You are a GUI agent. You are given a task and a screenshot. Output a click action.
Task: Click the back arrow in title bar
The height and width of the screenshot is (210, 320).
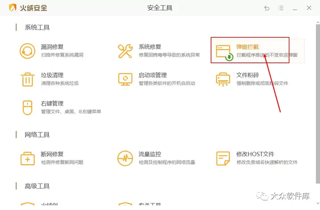tap(267, 8)
